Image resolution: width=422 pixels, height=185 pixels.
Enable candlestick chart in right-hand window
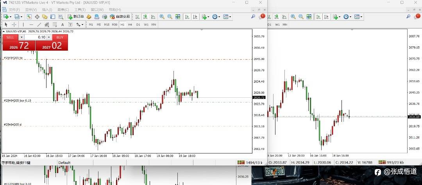(276, 17)
